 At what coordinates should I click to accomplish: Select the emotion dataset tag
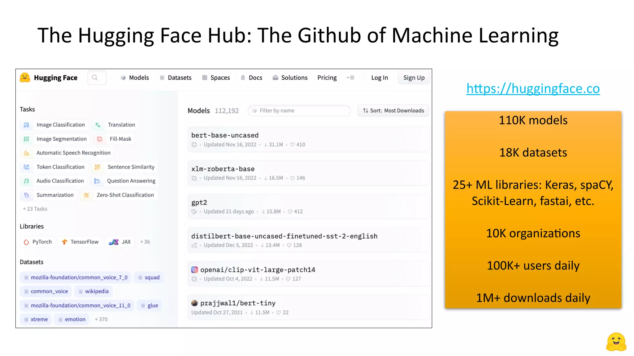click(x=72, y=320)
